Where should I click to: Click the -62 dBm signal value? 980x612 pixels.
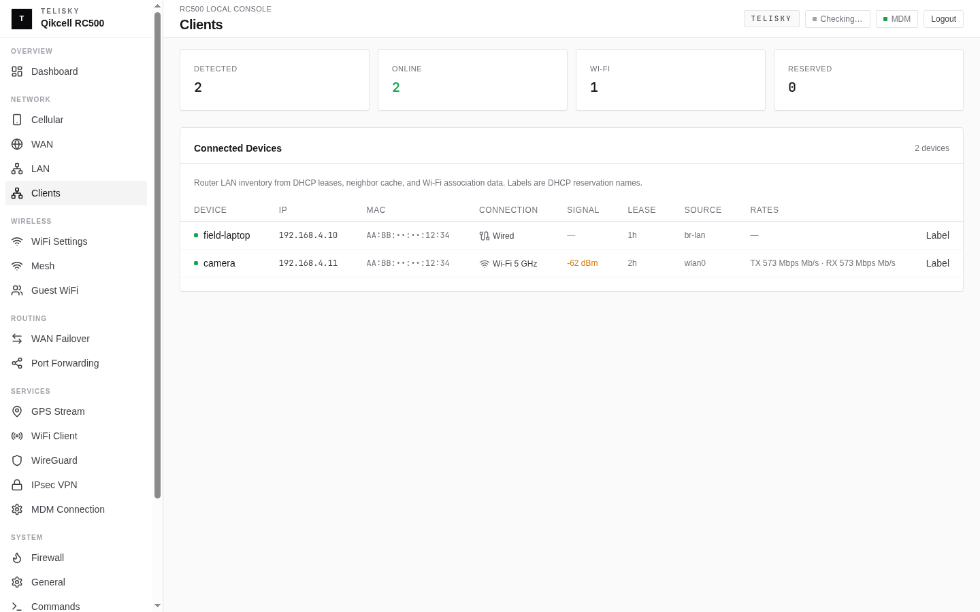click(x=583, y=263)
